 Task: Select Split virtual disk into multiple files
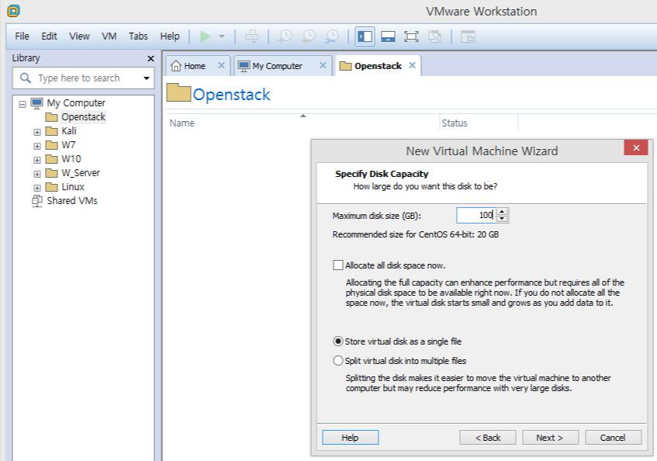pos(337,360)
